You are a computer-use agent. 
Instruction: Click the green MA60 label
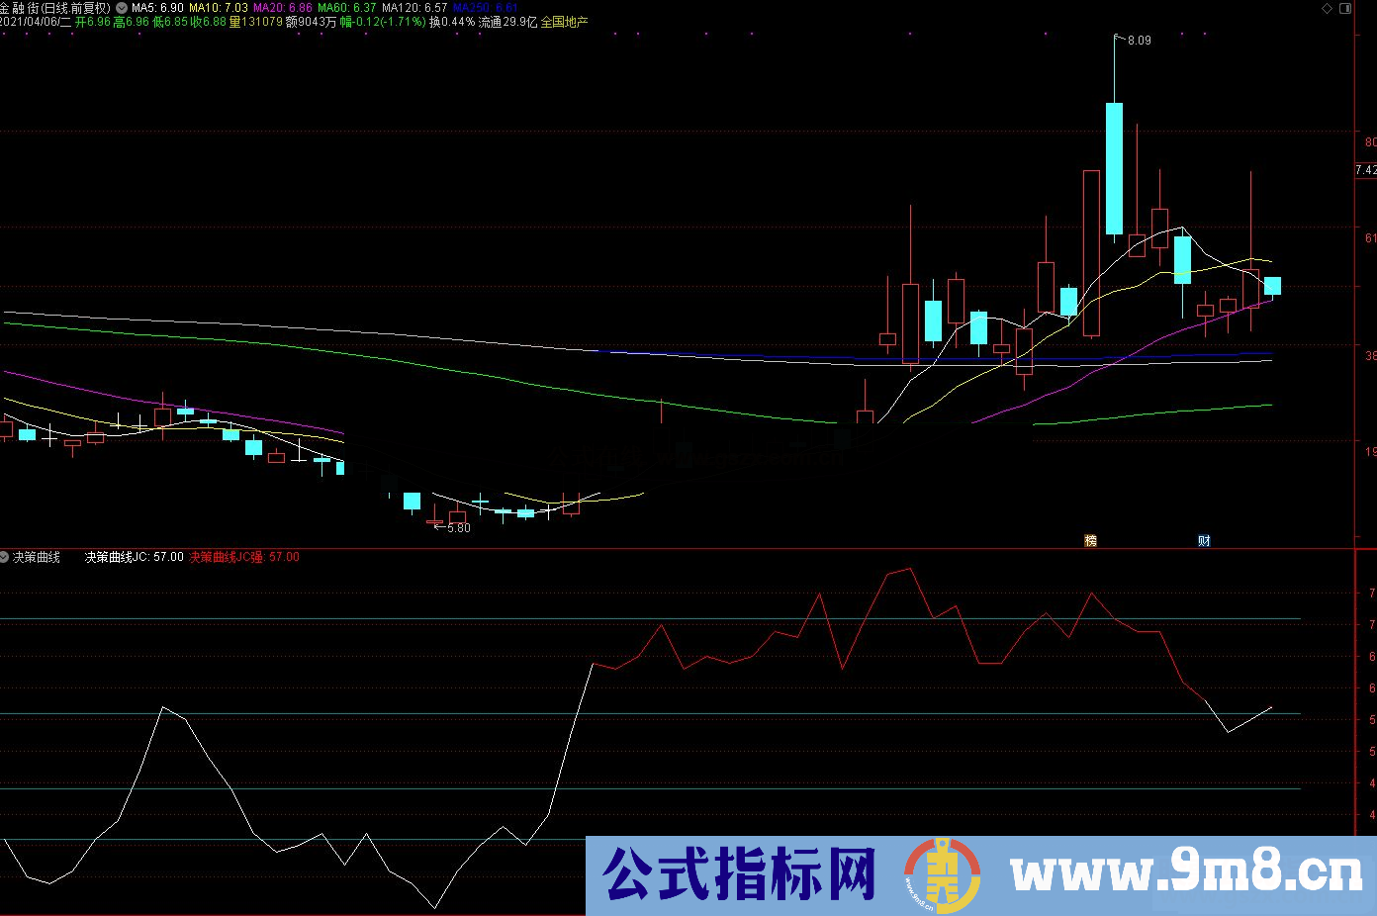(x=346, y=8)
